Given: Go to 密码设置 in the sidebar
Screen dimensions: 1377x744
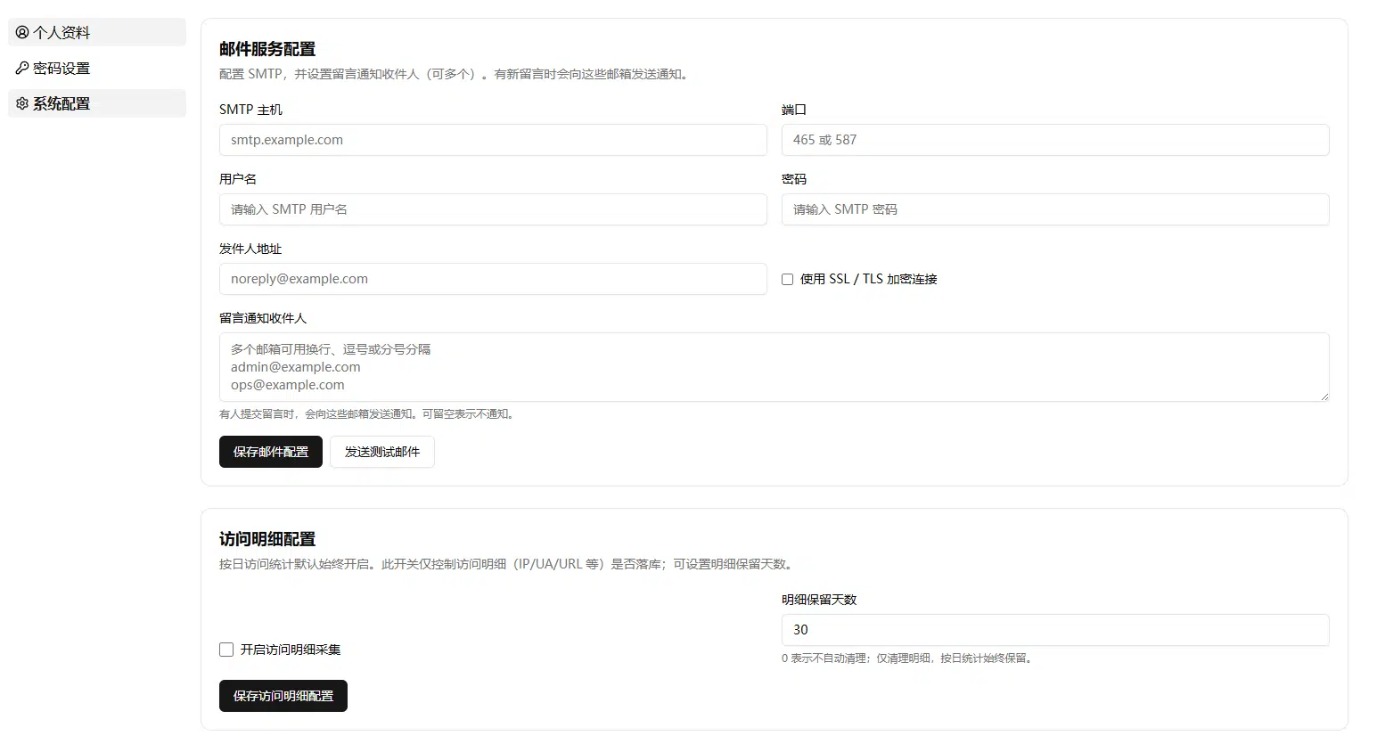Looking at the screenshot, I should 97,68.
